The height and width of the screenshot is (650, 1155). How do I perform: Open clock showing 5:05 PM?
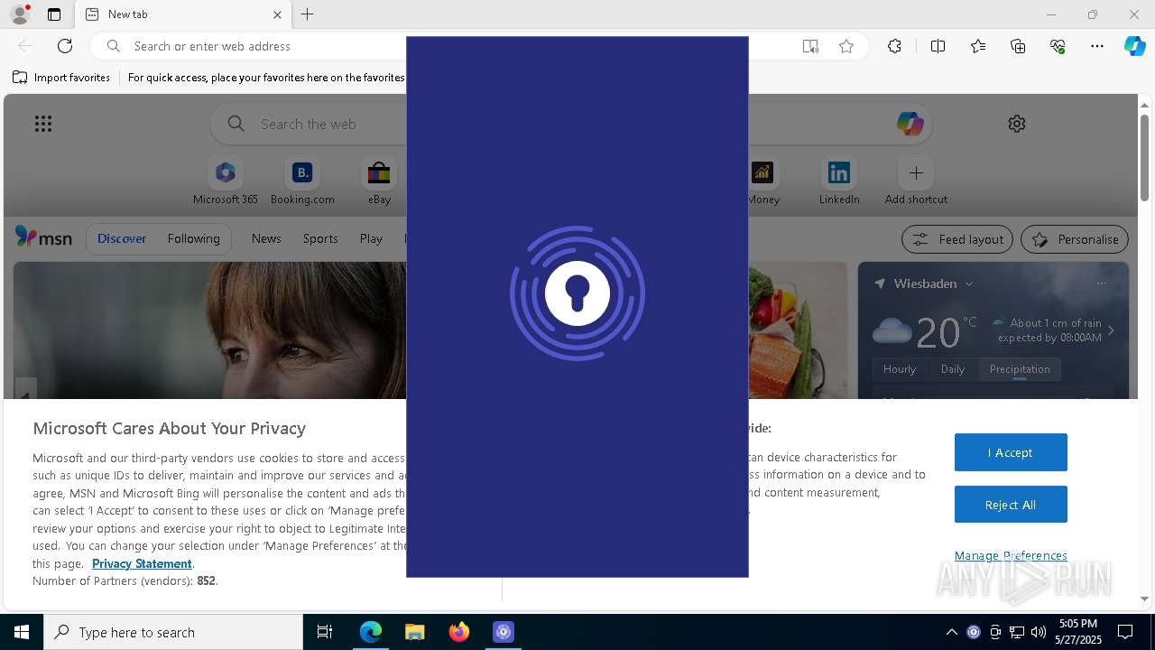coord(1078,632)
